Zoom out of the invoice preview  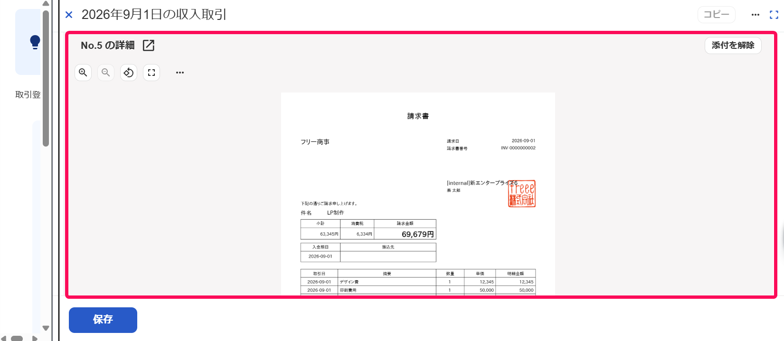click(x=106, y=73)
